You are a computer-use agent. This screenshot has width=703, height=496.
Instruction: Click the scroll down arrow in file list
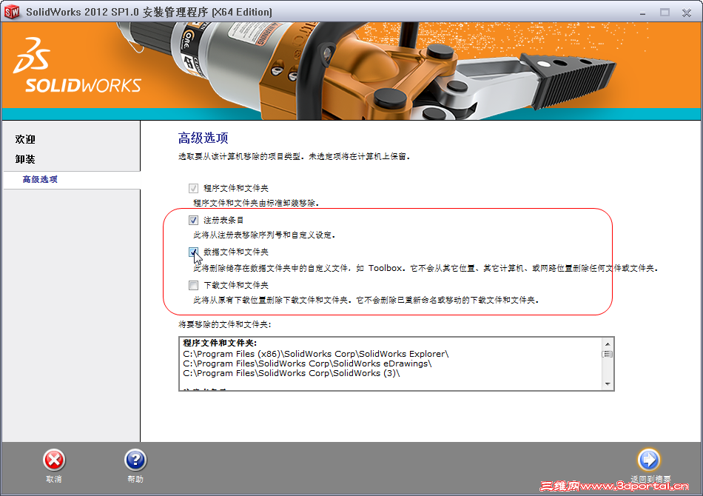(608, 384)
